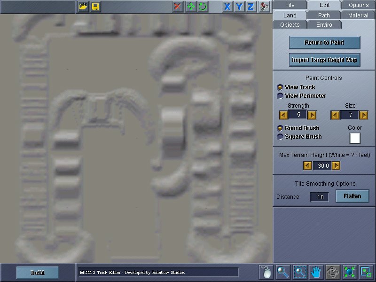Click the red X delete icon
376x282 pixels.
click(178, 7)
